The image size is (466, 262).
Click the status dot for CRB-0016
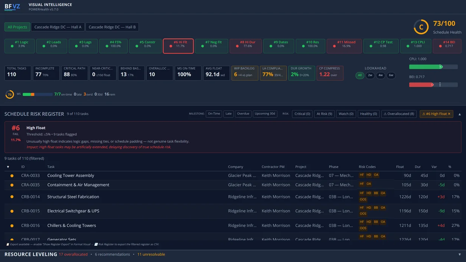tap(12, 226)
